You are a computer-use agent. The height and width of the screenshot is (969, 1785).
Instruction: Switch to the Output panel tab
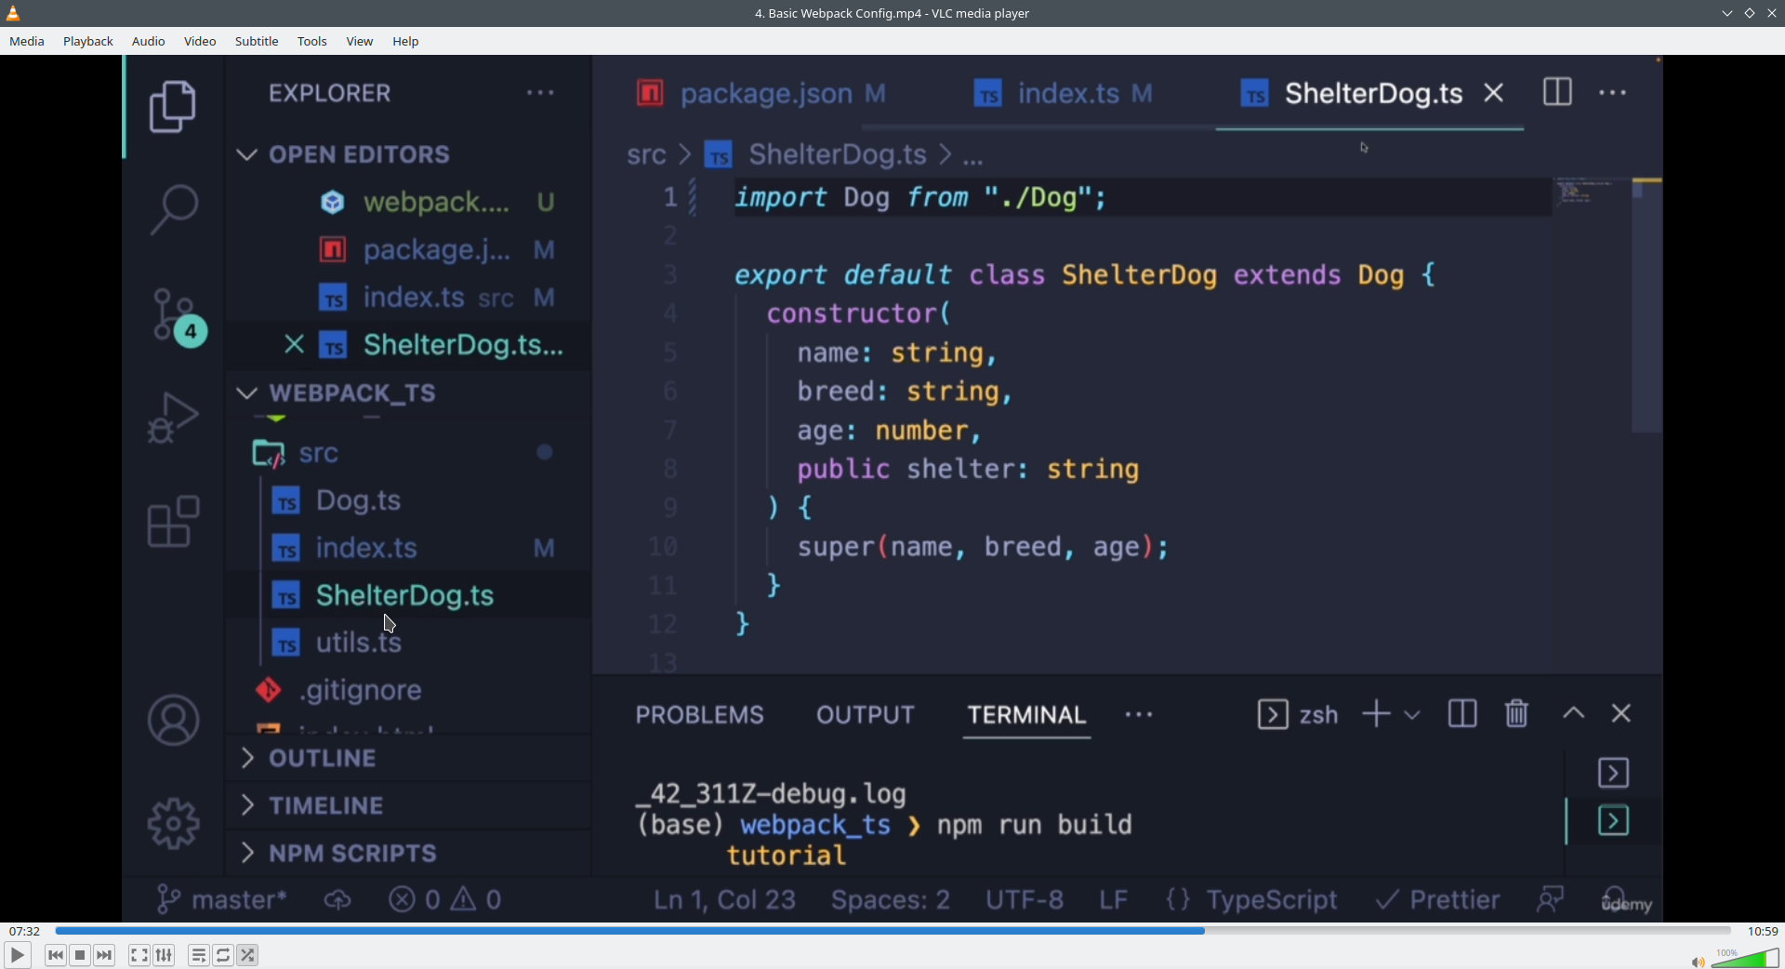[866, 714]
